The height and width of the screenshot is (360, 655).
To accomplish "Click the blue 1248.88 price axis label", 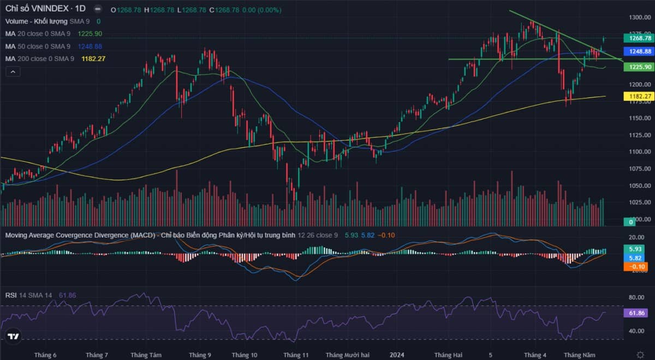I will click(639, 51).
